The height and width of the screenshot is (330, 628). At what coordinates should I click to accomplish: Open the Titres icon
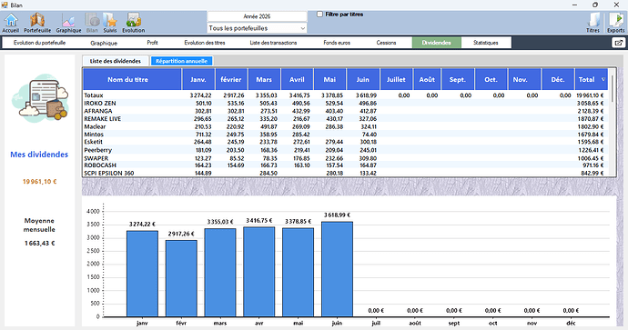point(593,23)
